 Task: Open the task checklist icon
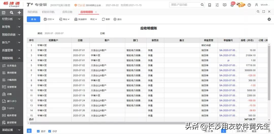[x=217, y=5]
